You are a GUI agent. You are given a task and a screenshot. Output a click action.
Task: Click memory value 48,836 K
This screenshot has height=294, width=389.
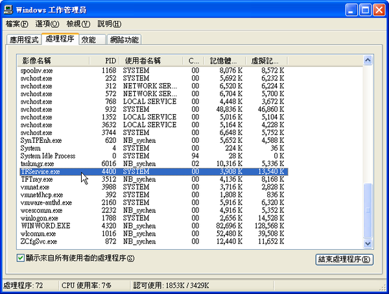230,109
